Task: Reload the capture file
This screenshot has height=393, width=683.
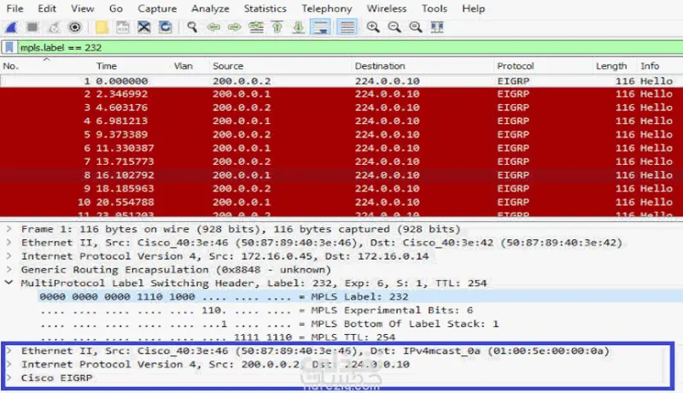Action: tap(165, 27)
